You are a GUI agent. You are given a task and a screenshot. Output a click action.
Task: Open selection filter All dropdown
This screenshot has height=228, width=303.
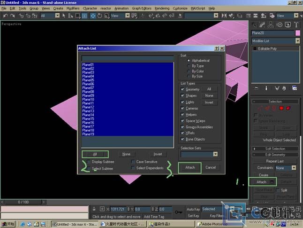coord(57,16)
